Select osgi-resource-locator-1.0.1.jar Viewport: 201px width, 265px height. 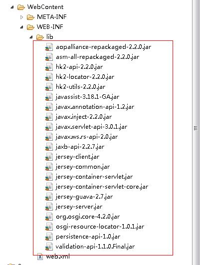coord(100,227)
